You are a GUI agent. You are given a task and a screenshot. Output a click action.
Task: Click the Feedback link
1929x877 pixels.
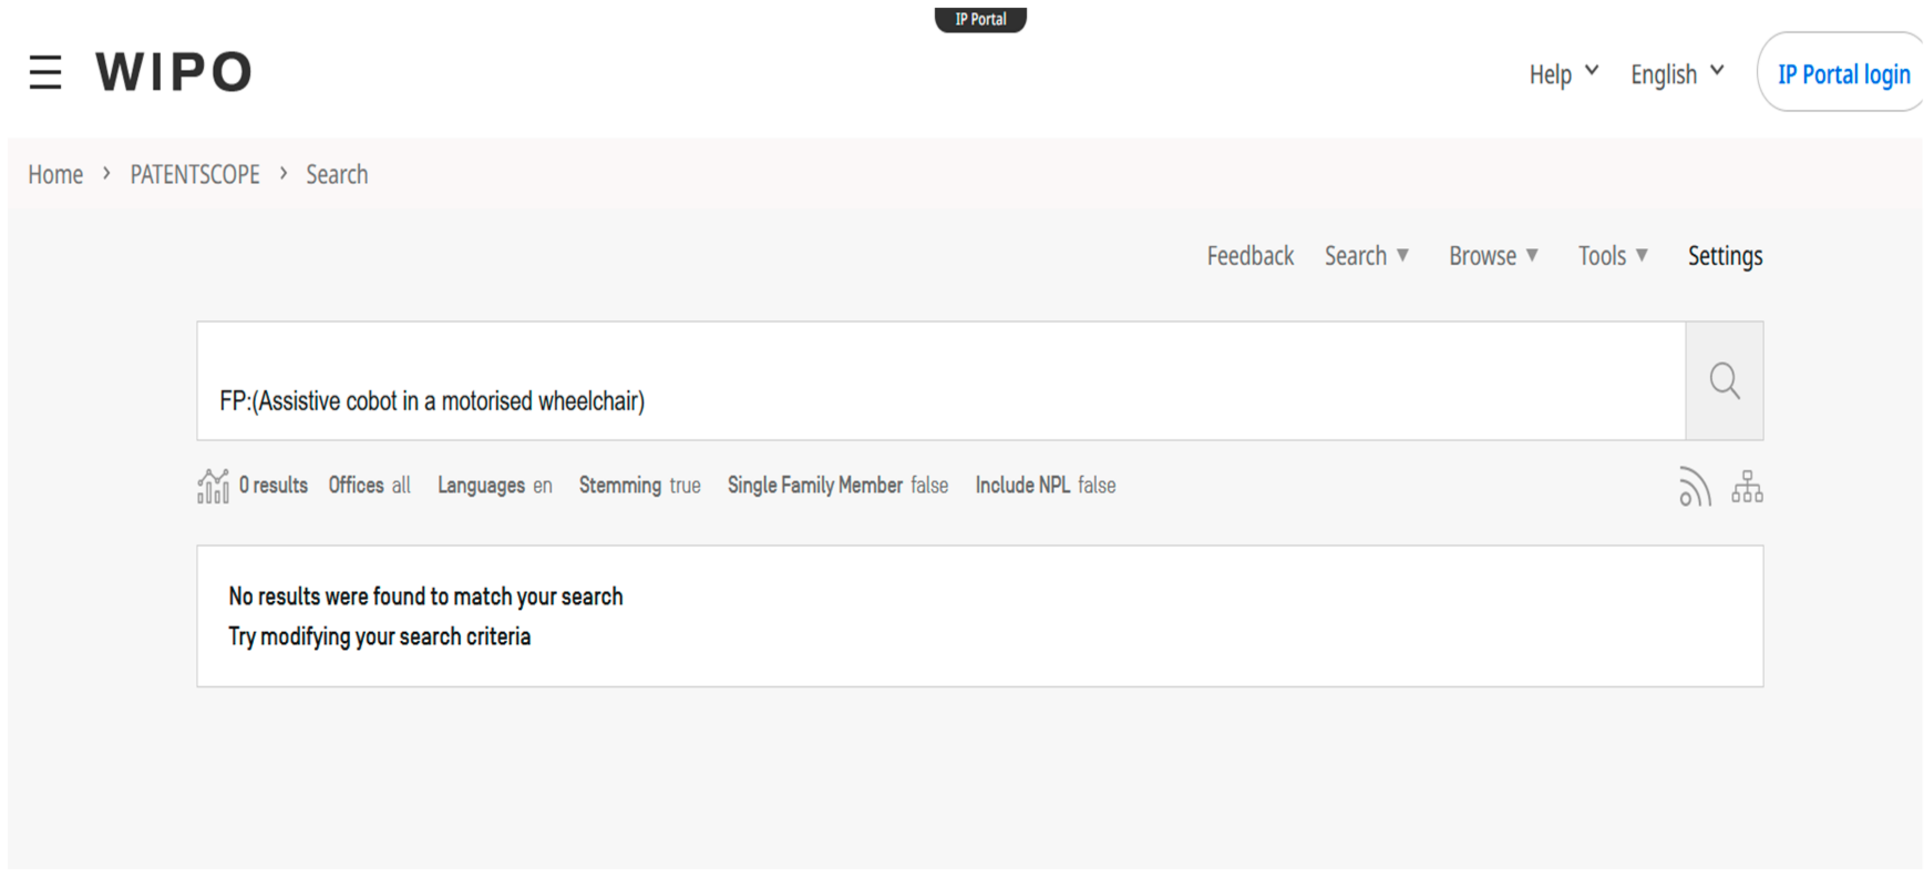1250,256
